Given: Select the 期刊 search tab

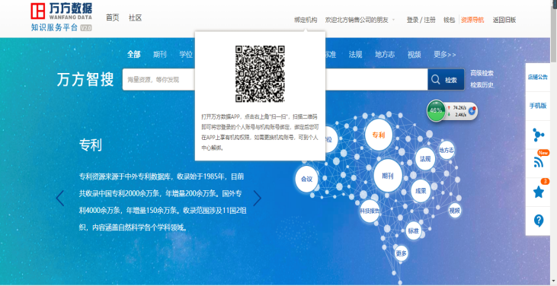Looking at the screenshot, I should click(159, 55).
